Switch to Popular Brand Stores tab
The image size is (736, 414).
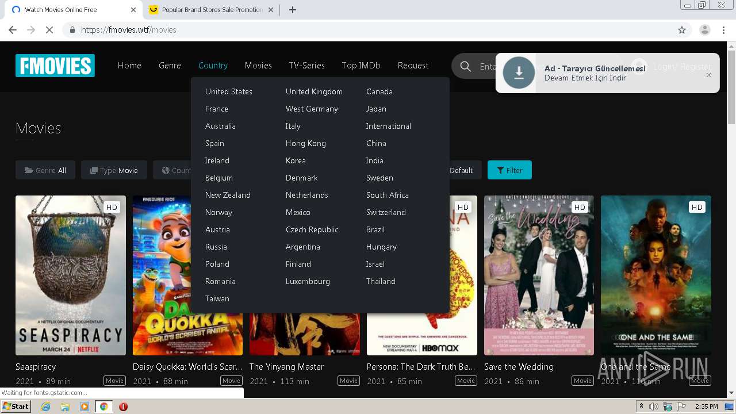coord(212,10)
